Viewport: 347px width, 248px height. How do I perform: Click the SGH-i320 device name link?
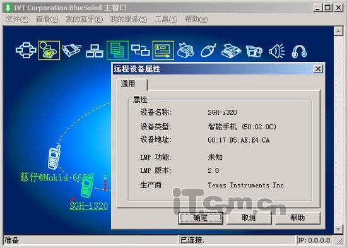(x=89, y=206)
